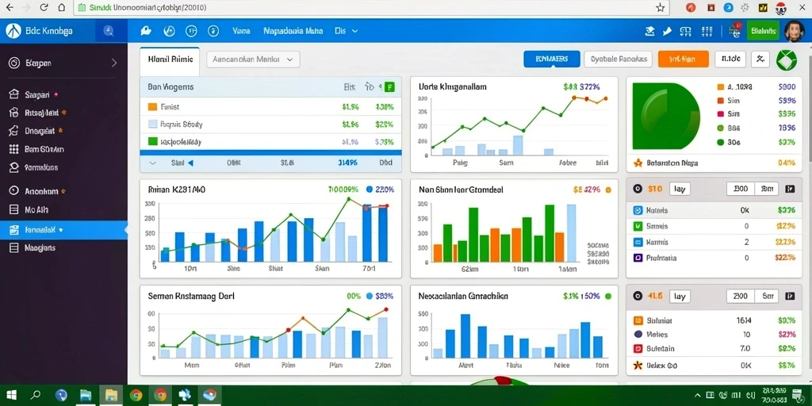Click the Syotiele Ranakas button
This screenshot has width=812, height=406.
[x=619, y=59]
